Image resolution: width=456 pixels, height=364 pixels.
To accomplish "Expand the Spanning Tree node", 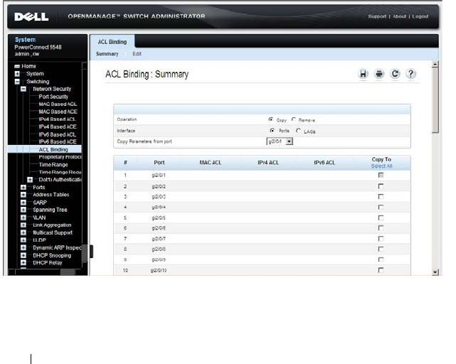I will coord(23,210).
